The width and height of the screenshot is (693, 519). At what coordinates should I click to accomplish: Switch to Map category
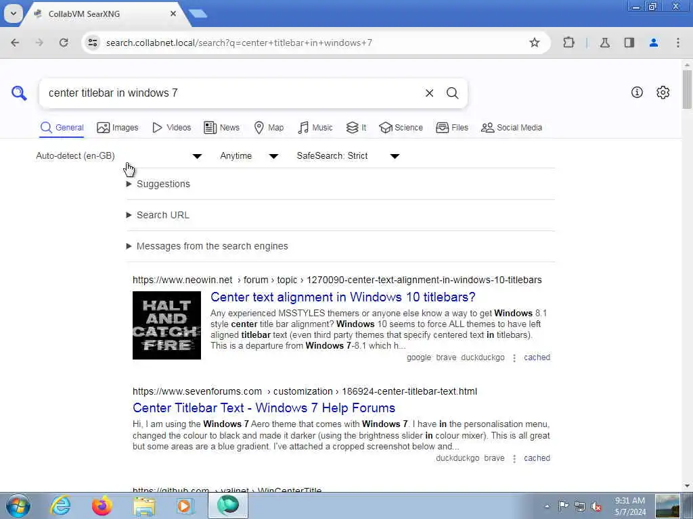point(269,128)
